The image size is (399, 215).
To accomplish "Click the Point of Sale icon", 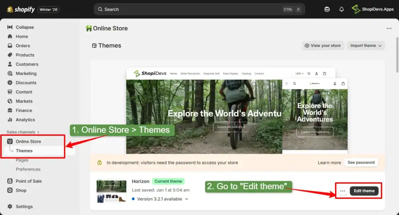I will [x=10, y=181].
